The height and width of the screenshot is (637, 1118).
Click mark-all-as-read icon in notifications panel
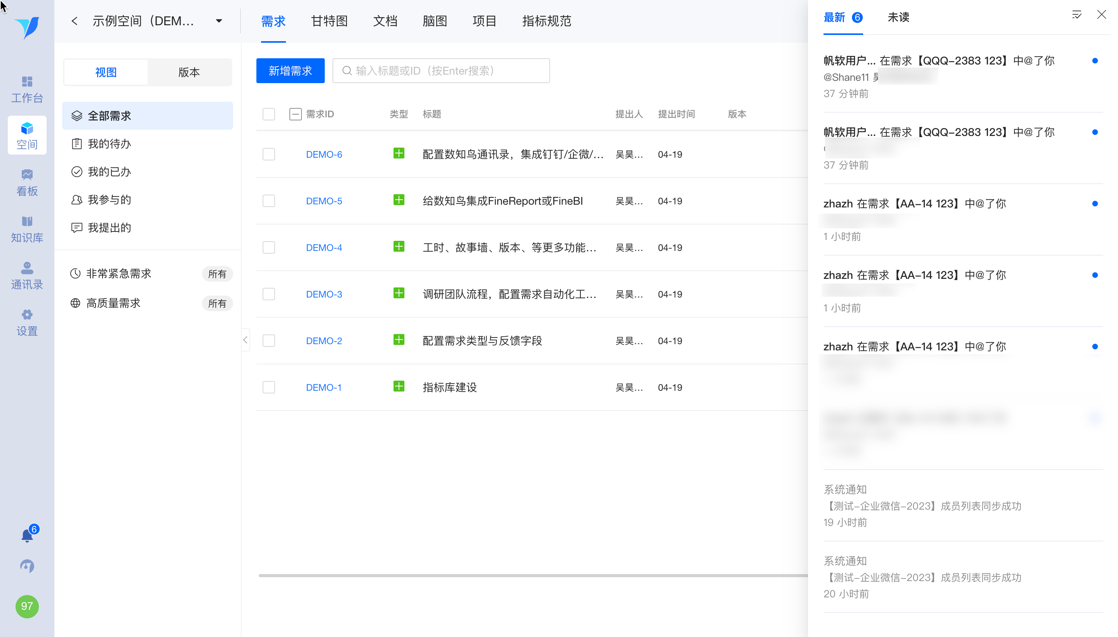1076,15
